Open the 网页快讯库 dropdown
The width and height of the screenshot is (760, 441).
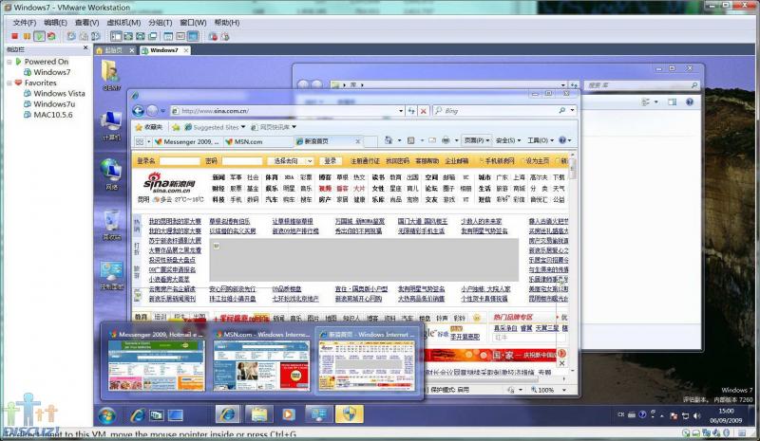(274, 127)
